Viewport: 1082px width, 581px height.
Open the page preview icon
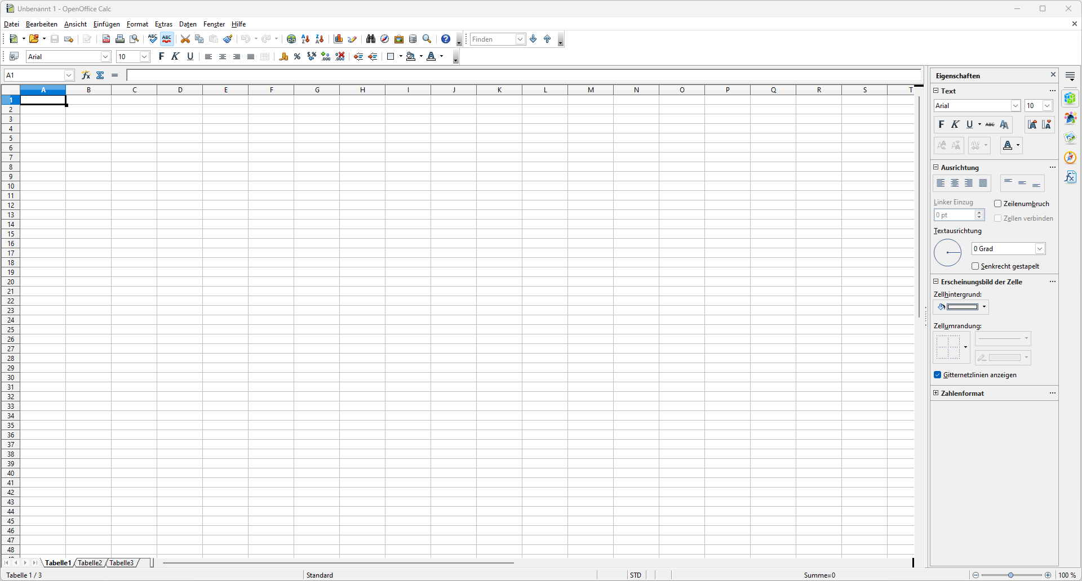tap(134, 39)
